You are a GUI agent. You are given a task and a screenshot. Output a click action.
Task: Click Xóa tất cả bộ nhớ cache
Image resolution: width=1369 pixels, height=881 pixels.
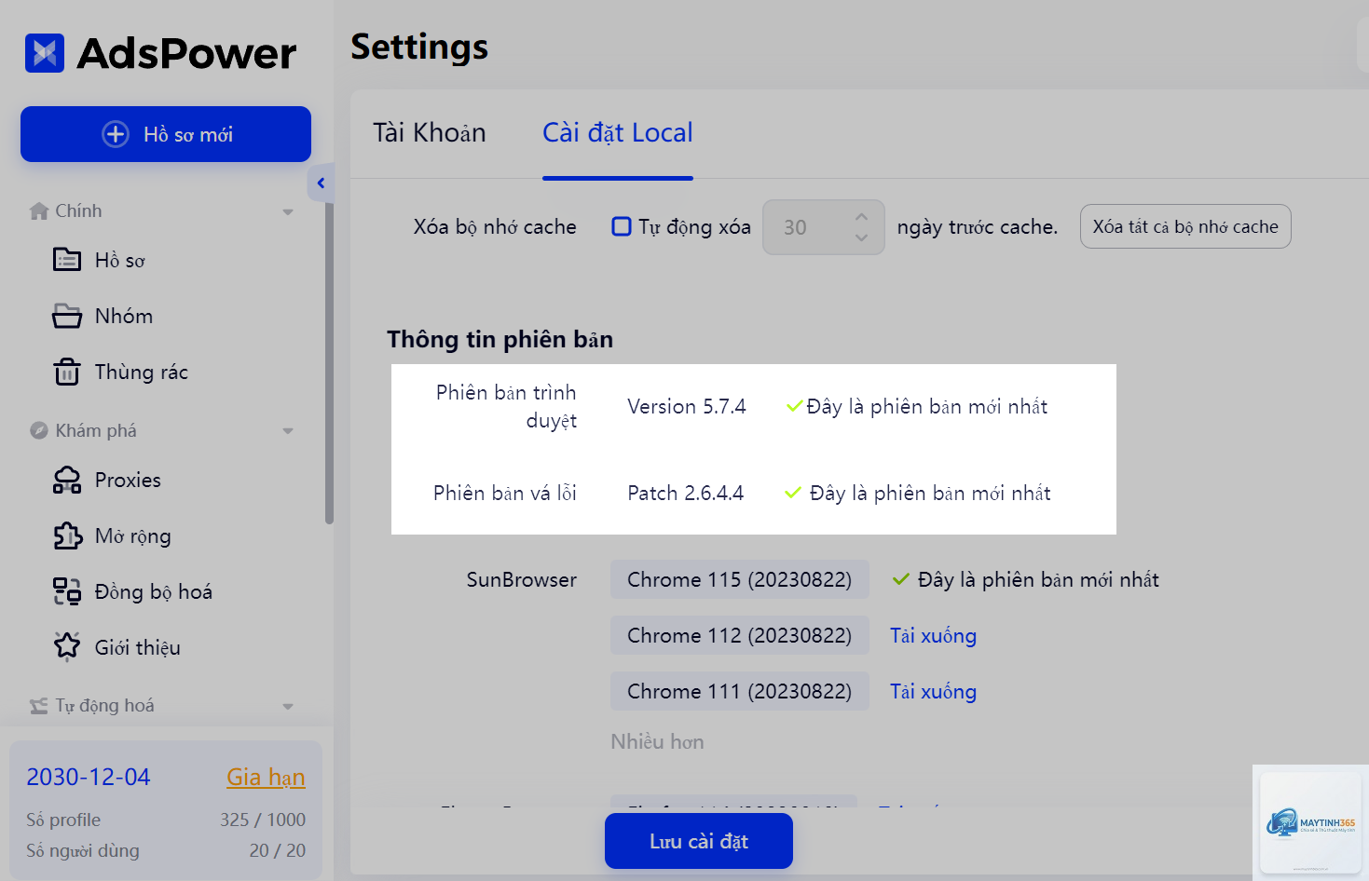[1185, 226]
